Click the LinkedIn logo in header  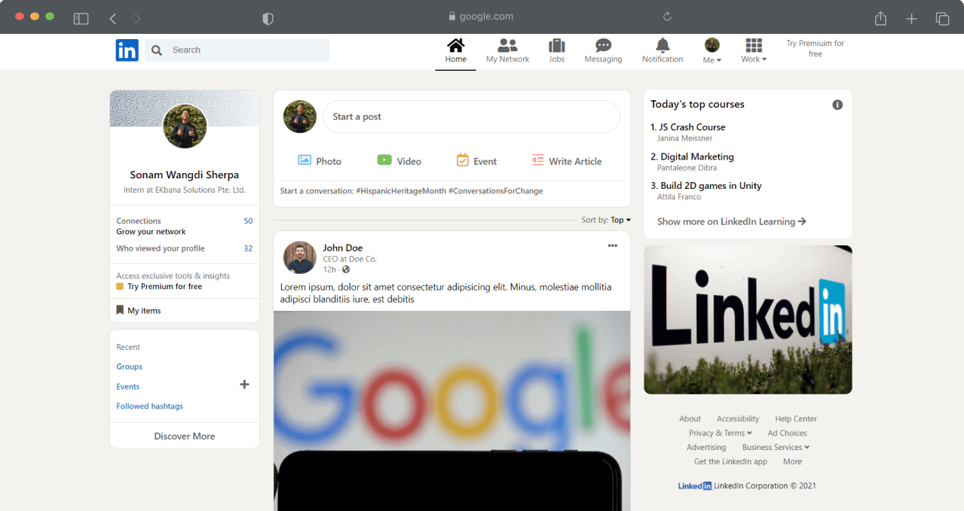127,50
